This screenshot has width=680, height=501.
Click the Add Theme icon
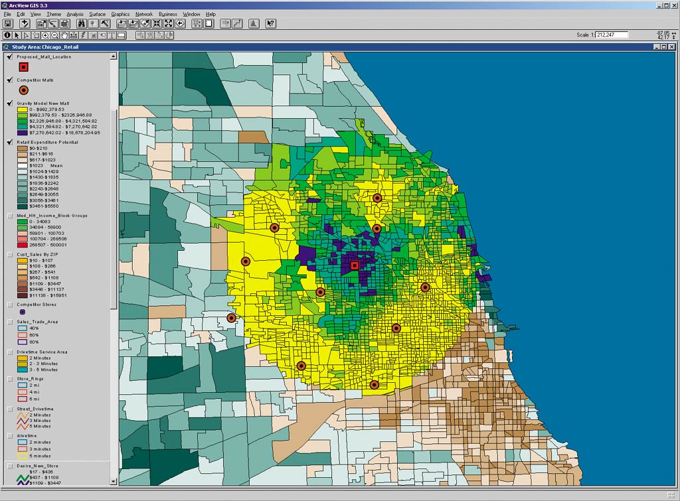point(24,23)
